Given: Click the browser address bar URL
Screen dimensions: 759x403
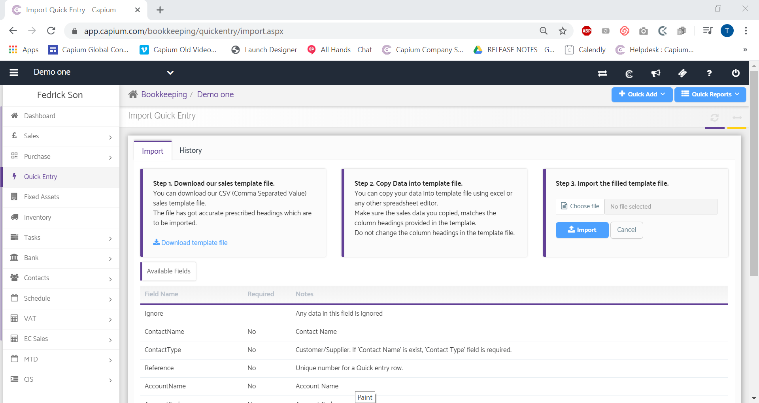Looking at the screenshot, I should pos(184,31).
